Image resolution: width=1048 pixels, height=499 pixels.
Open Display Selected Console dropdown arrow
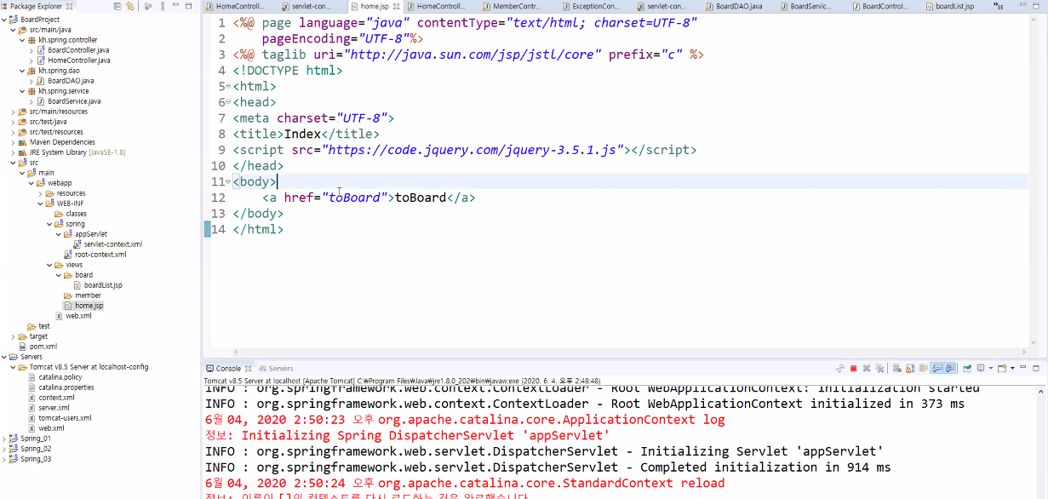991,369
